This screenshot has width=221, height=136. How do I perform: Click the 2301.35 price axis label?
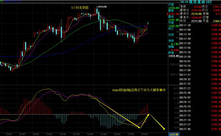[174, 65]
